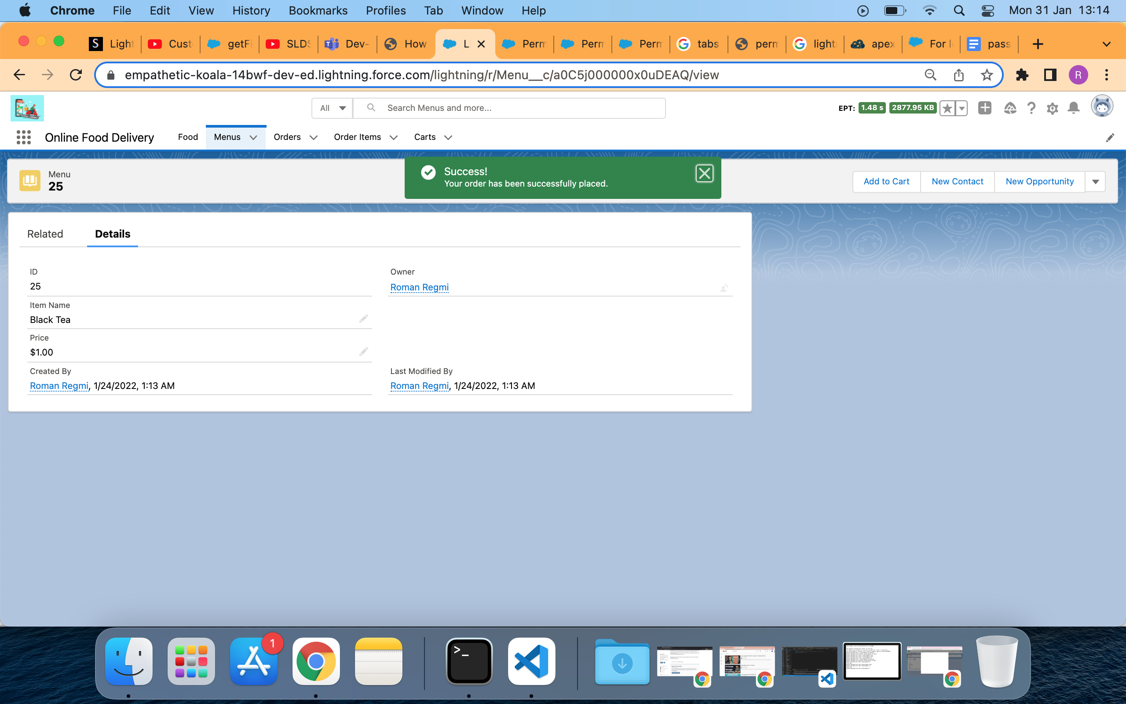Bookmark page with Chrome star icon
This screenshot has height=704, width=1126.
(987, 75)
